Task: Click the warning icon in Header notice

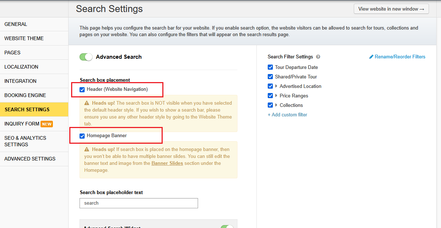Action: click(87, 103)
